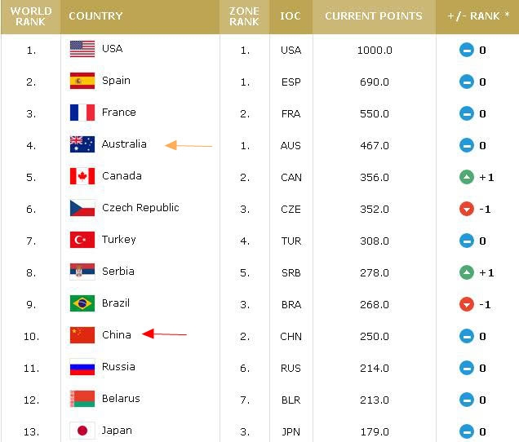Click the China flag icon
Viewport: 519px width, 442px height.
82,335
